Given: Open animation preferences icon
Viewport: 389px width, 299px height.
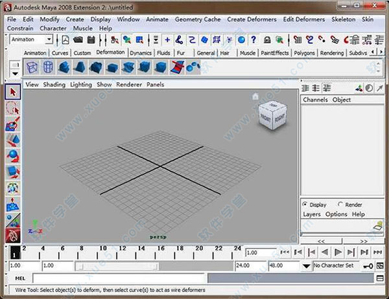Looking at the screenshot, I should (380, 266).
